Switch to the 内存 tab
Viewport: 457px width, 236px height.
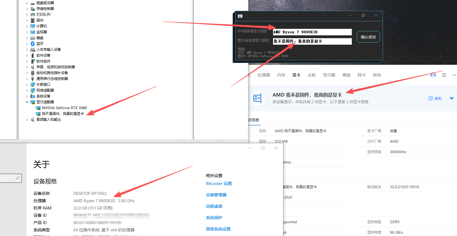coord(281,75)
